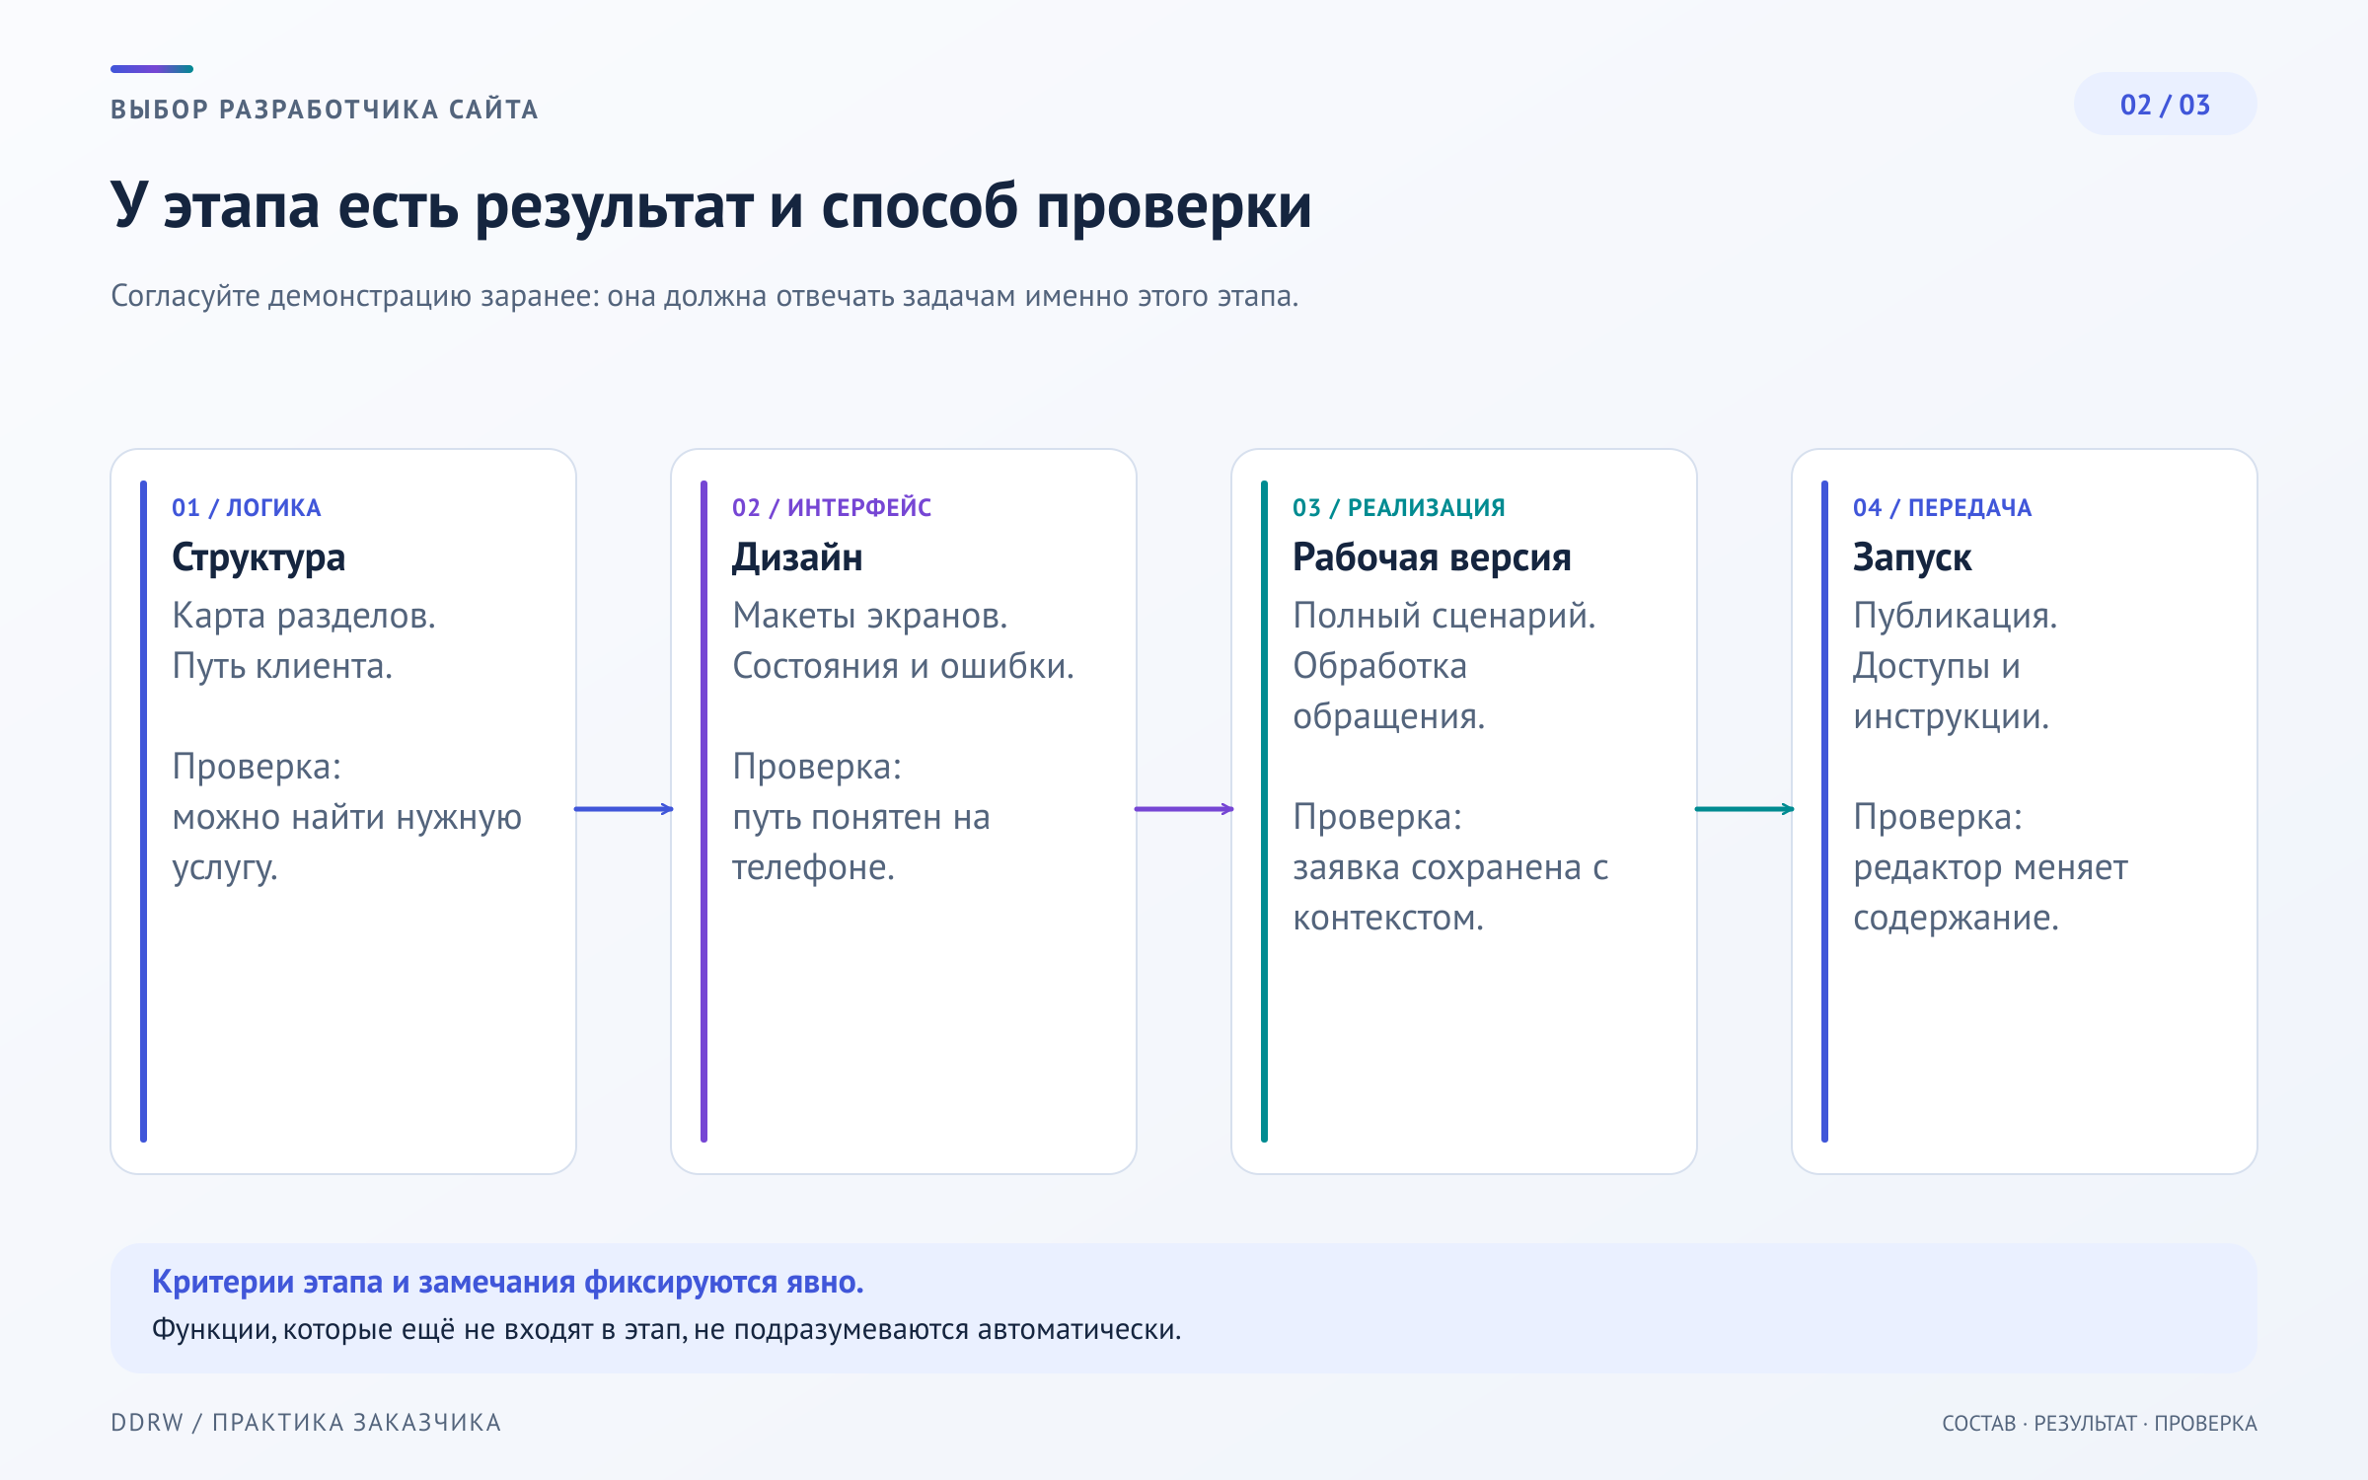Click the text Состояния и ошибки.
Viewport: 2368px width, 1480px height.
click(x=903, y=666)
